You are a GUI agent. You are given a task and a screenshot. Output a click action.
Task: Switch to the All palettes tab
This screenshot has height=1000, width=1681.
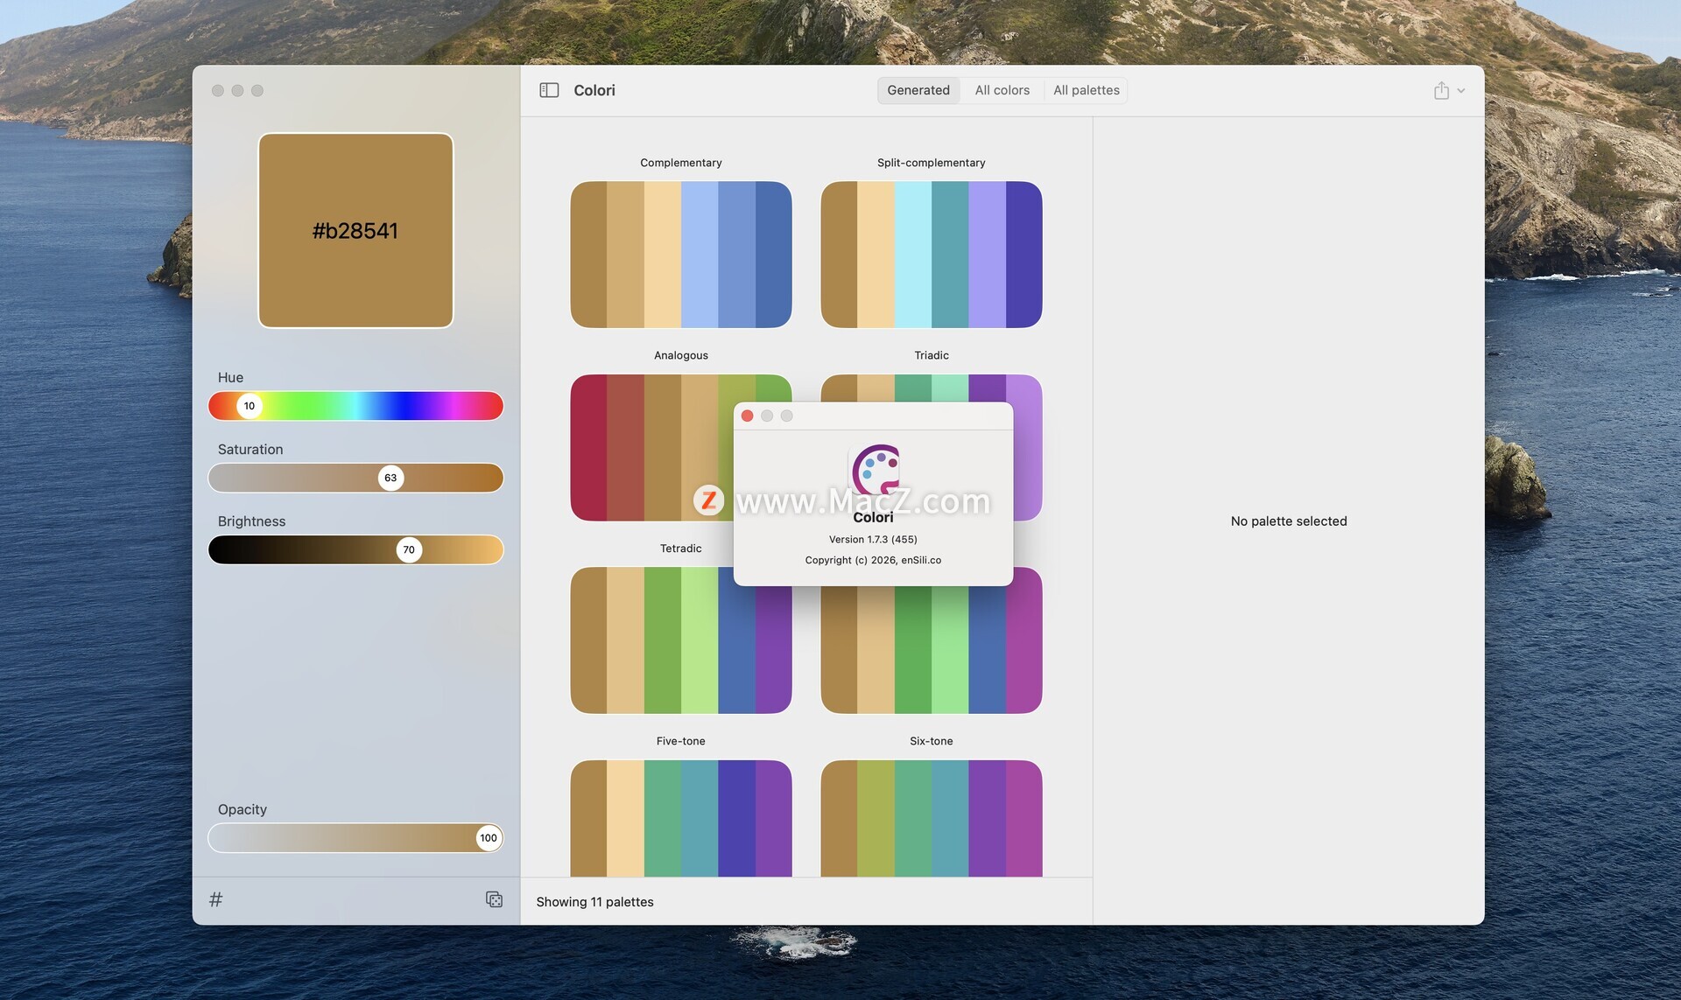pos(1086,90)
